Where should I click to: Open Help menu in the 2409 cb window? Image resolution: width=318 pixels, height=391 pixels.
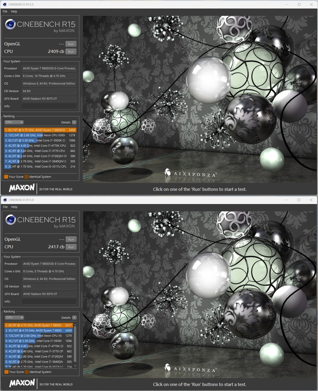14,11
